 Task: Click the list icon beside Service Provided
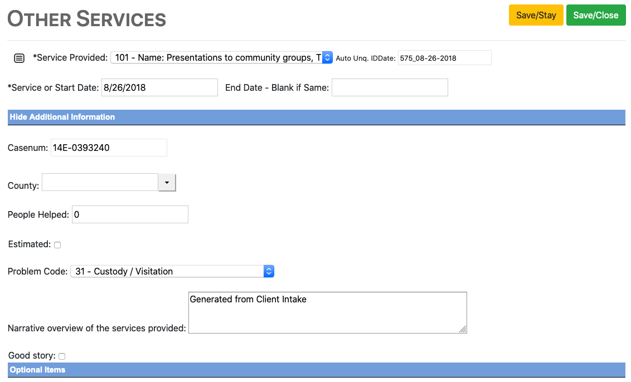[x=19, y=58]
